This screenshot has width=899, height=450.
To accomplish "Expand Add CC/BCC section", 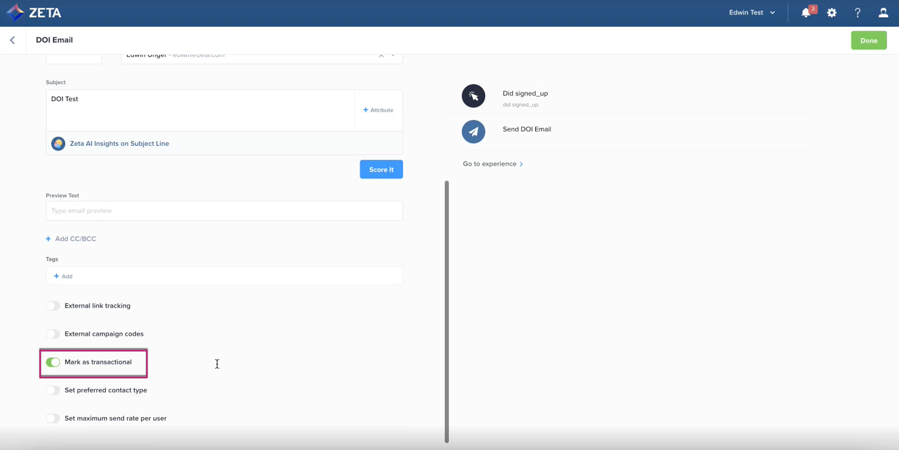I will (71, 239).
